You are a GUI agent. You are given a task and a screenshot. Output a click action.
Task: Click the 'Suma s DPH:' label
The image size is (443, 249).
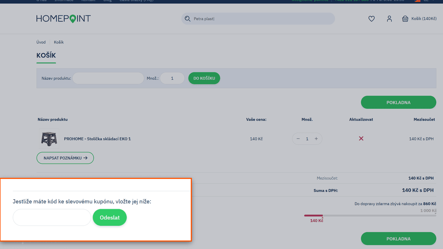pyautogui.click(x=326, y=191)
